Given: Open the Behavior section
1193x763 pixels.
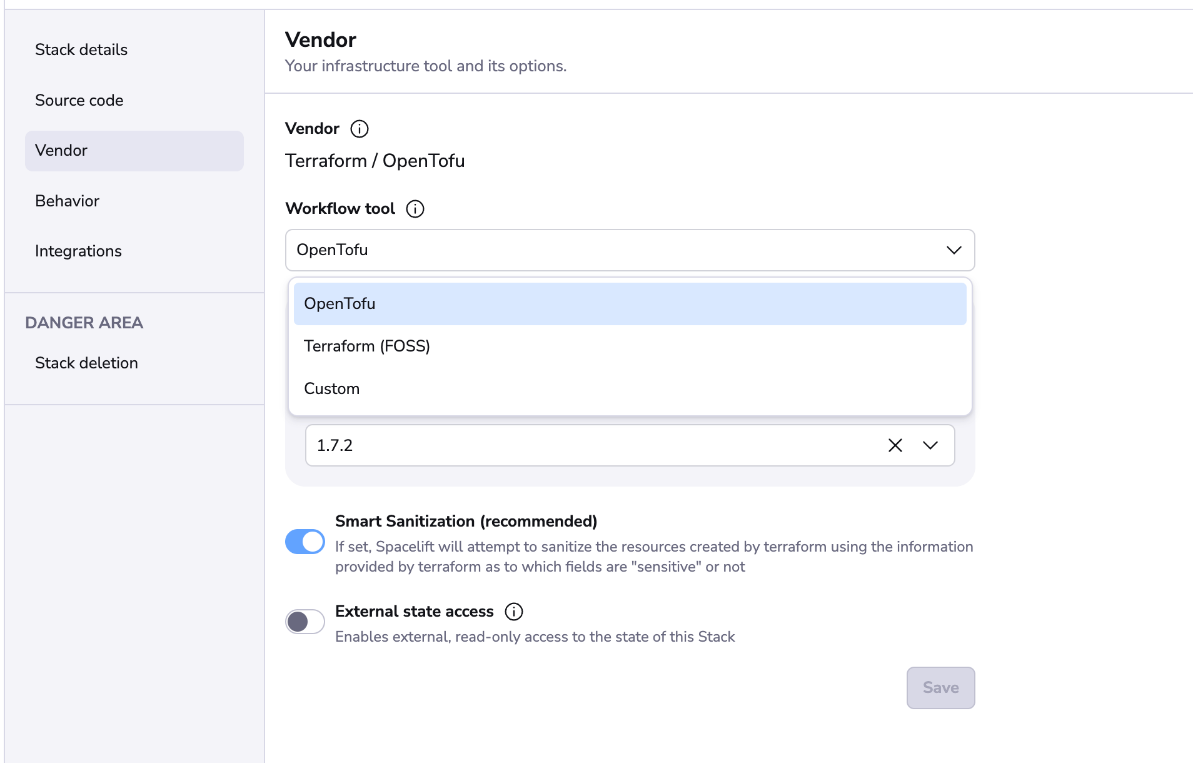Looking at the screenshot, I should tap(67, 201).
